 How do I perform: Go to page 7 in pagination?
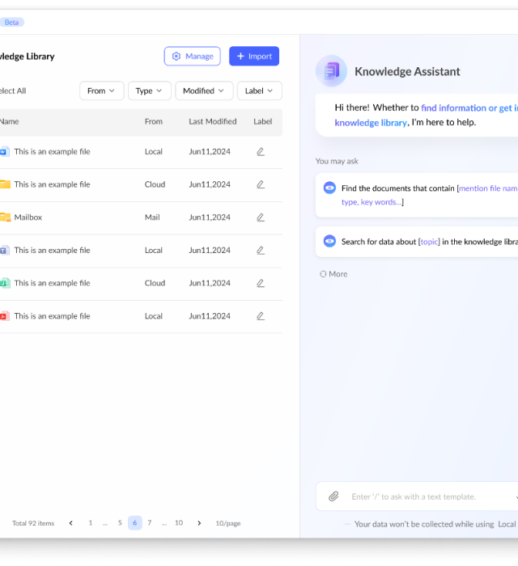(149, 523)
